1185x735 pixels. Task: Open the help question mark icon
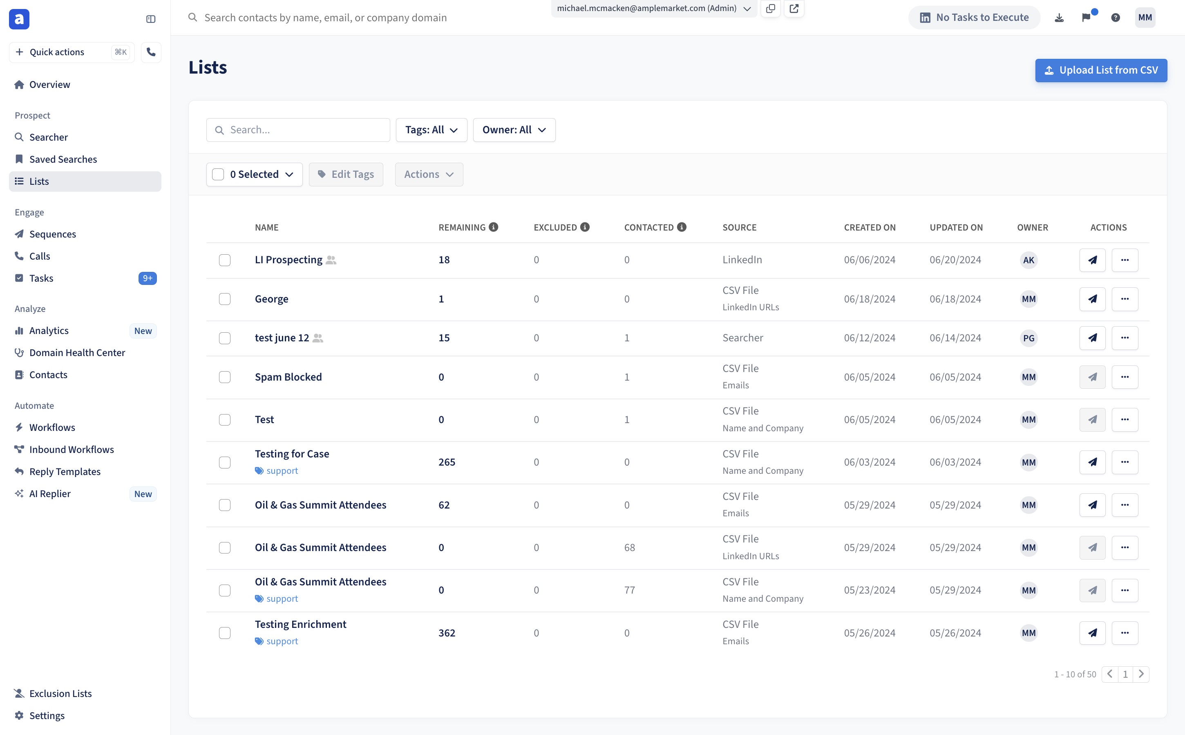coord(1116,18)
